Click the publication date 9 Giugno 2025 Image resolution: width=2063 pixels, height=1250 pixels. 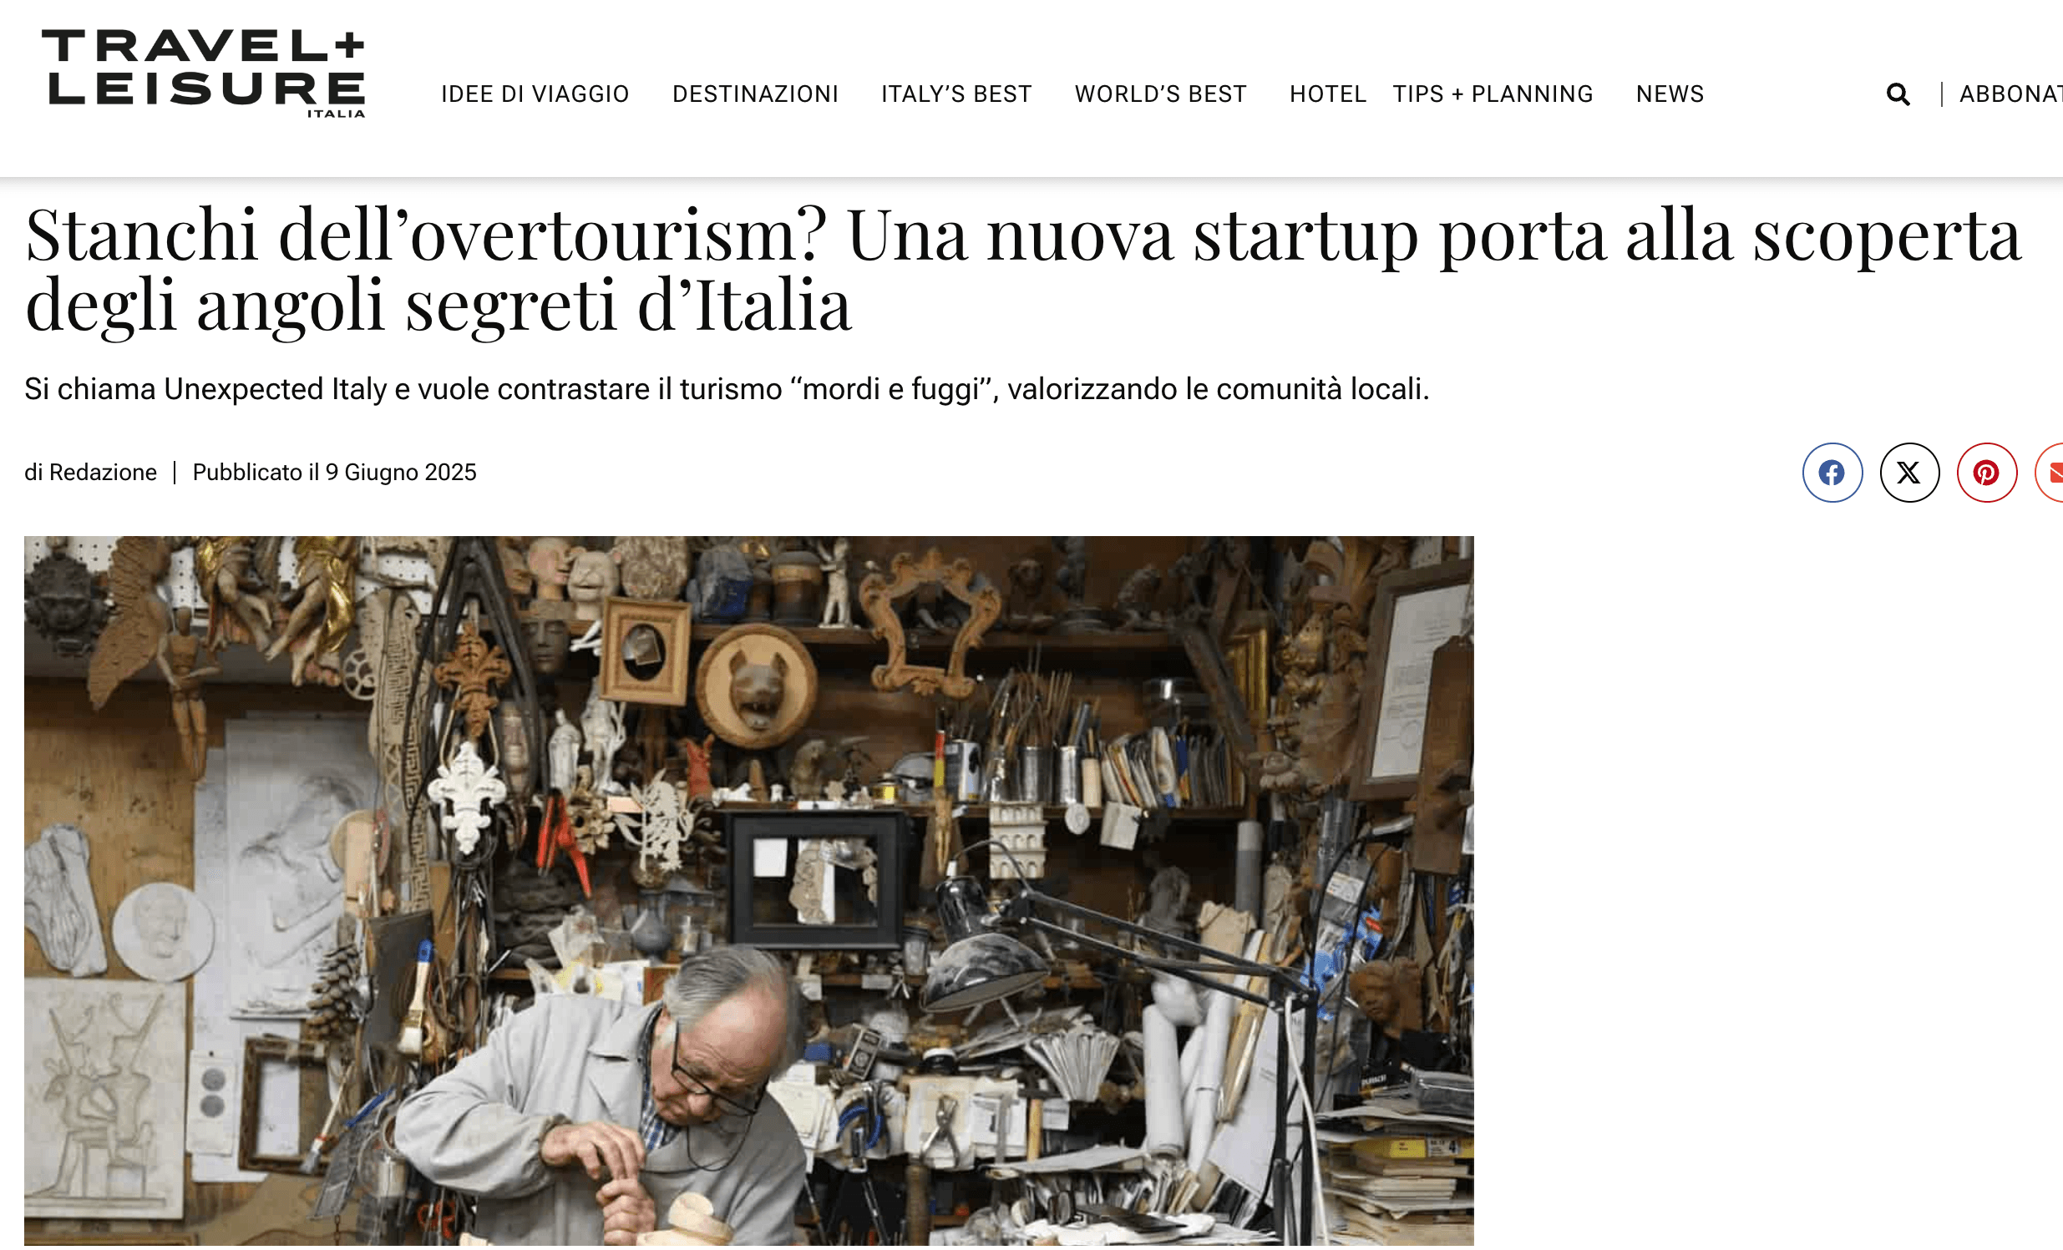click(400, 473)
